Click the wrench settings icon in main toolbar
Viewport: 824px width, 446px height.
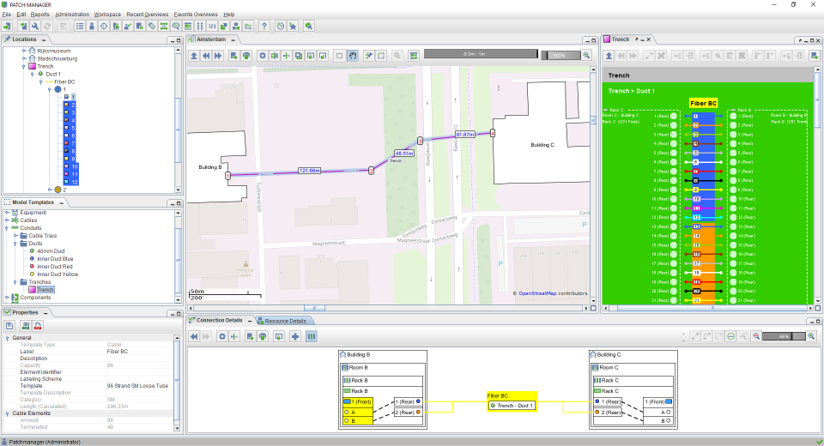click(35, 27)
